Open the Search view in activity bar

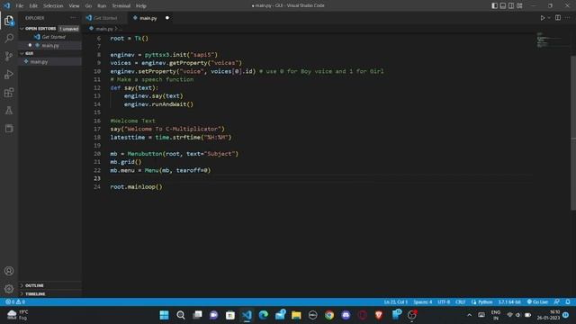click(x=9, y=38)
